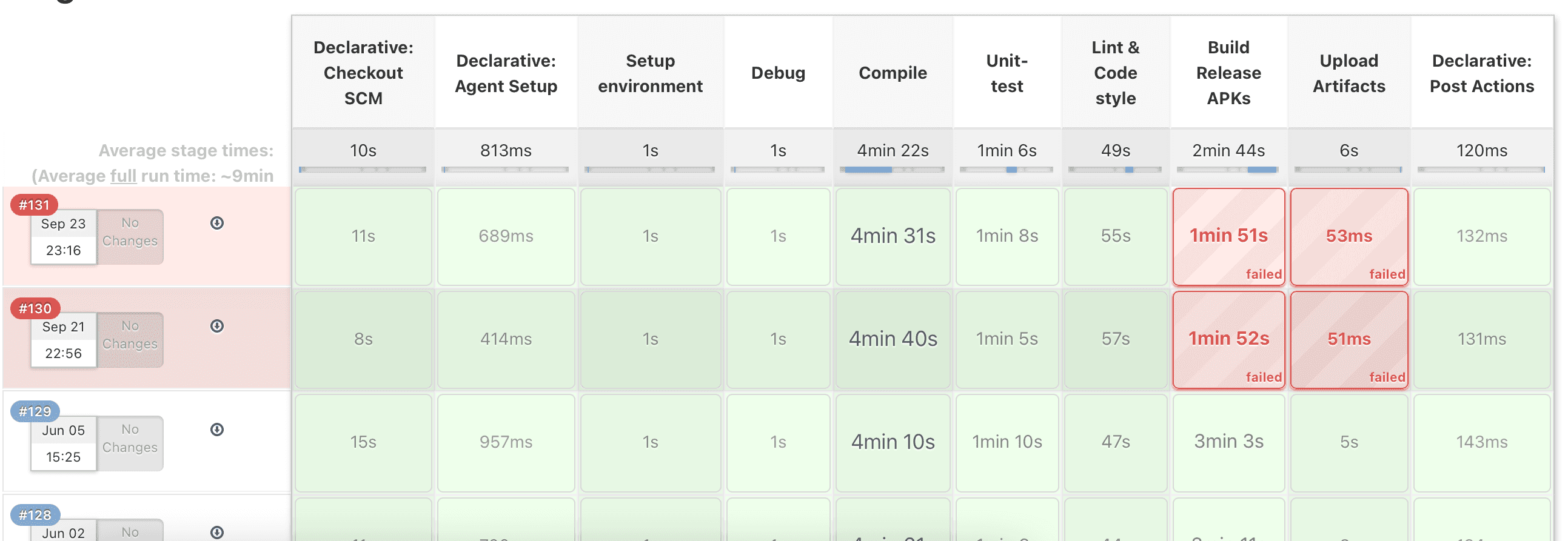The height and width of the screenshot is (541, 1568).
Task: Click the artifacts download icon for build #130
Action: pyautogui.click(x=216, y=327)
